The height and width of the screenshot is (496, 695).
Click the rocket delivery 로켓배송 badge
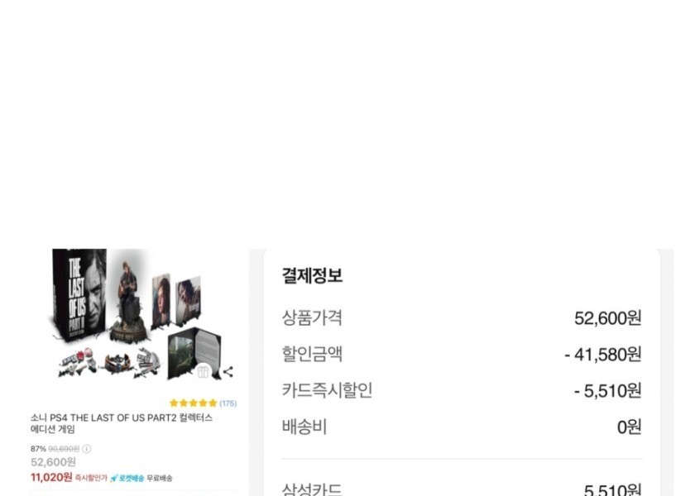127,478
